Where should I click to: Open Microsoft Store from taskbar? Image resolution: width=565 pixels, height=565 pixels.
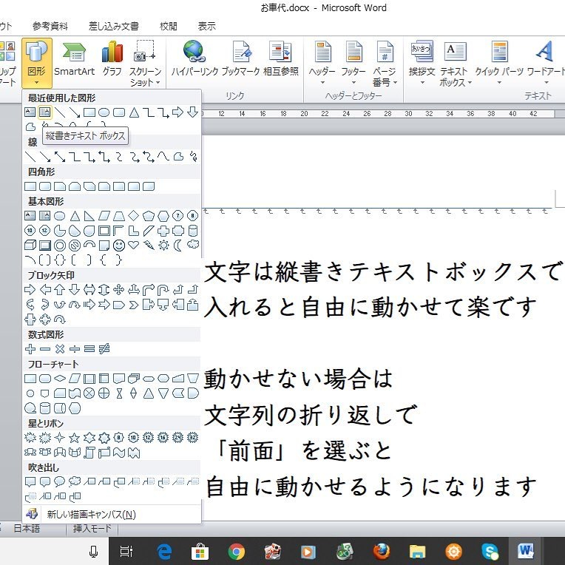coord(200,551)
